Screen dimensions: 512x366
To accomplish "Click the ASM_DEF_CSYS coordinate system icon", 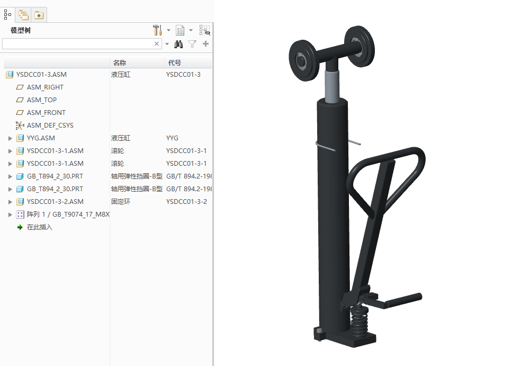I will pos(20,126).
